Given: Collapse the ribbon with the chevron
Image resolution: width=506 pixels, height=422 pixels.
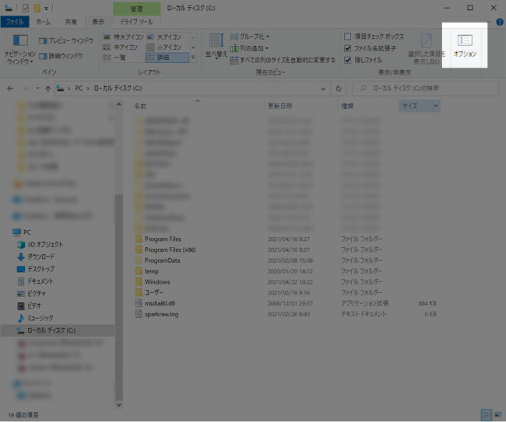Looking at the screenshot, I should point(489,22).
